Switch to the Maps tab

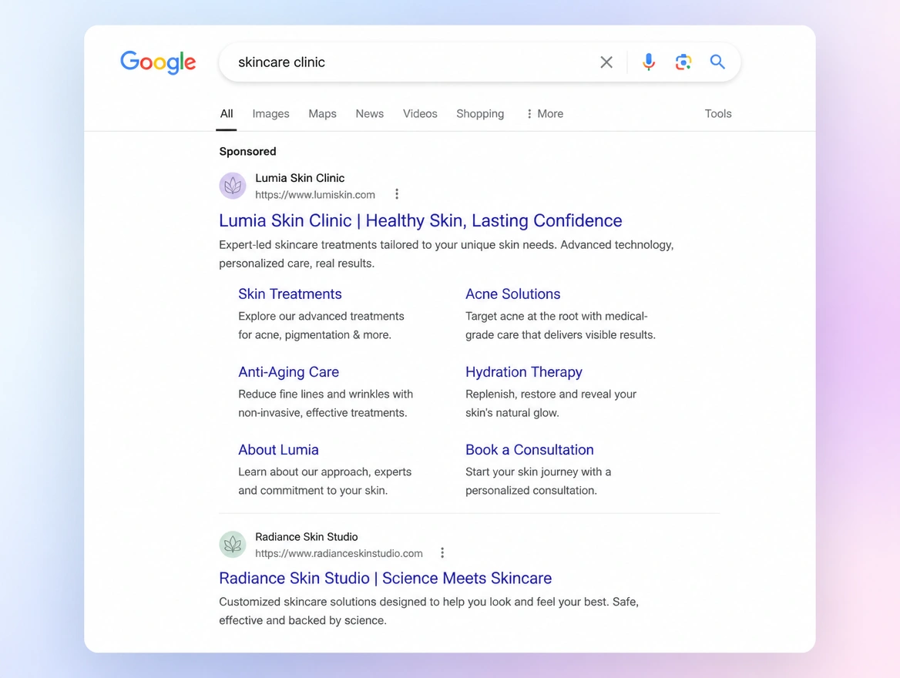[x=323, y=114]
